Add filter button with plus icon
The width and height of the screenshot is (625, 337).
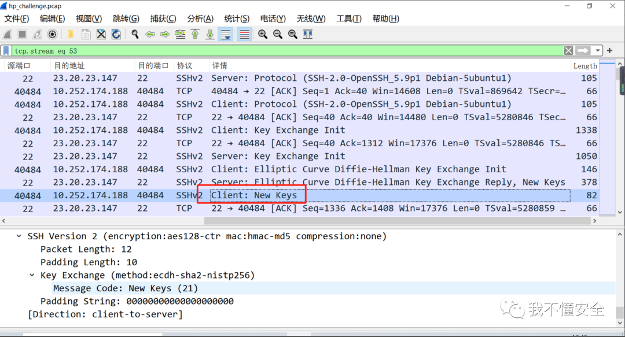[x=609, y=51]
